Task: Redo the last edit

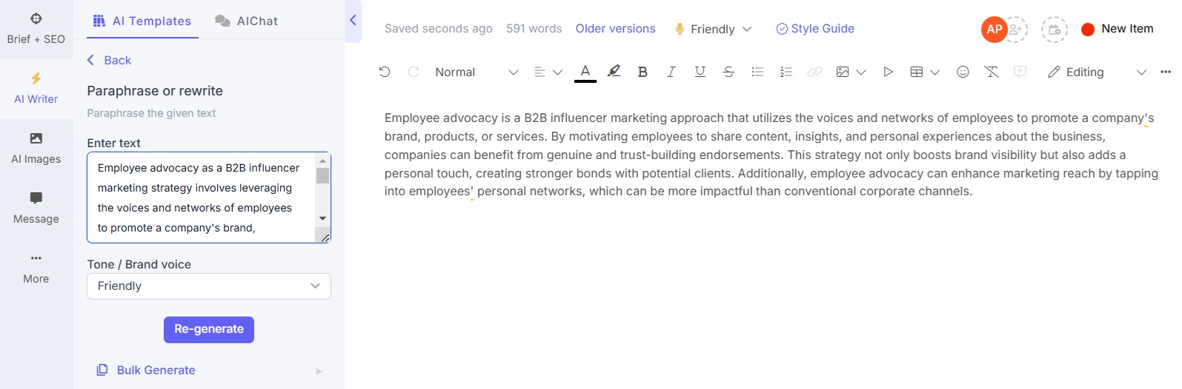Action: pyautogui.click(x=414, y=72)
